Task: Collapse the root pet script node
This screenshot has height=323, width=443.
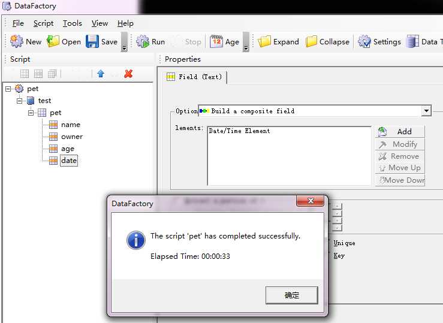Action: tap(8, 89)
